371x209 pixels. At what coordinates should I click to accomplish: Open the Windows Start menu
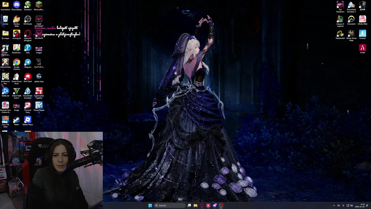click(150, 206)
